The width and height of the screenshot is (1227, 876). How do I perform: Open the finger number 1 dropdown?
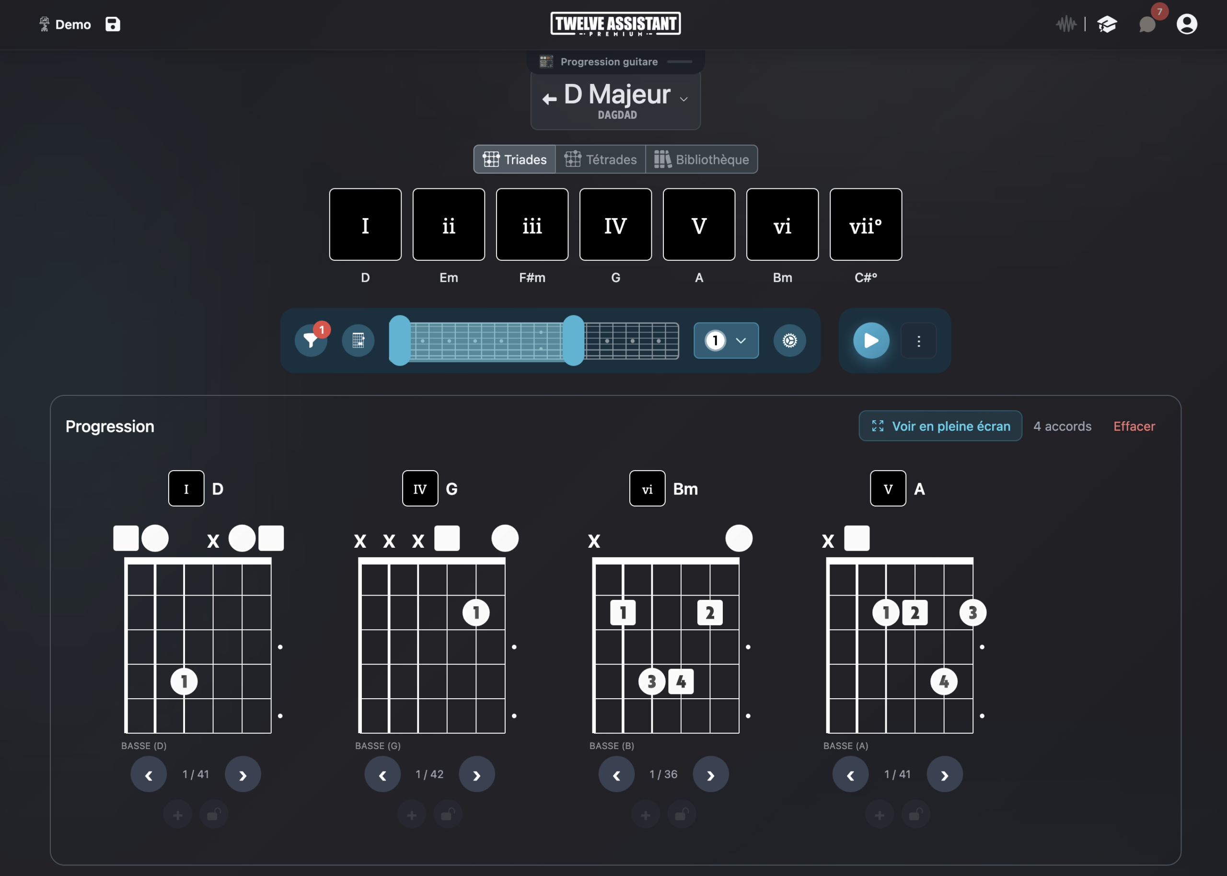pyautogui.click(x=726, y=340)
